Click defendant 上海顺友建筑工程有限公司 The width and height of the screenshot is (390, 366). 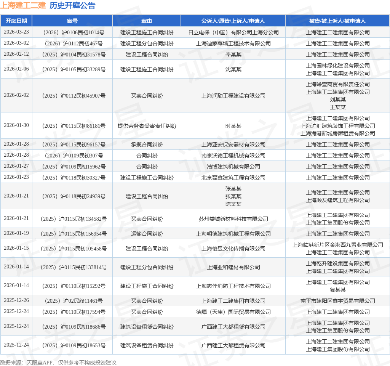click(337, 200)
